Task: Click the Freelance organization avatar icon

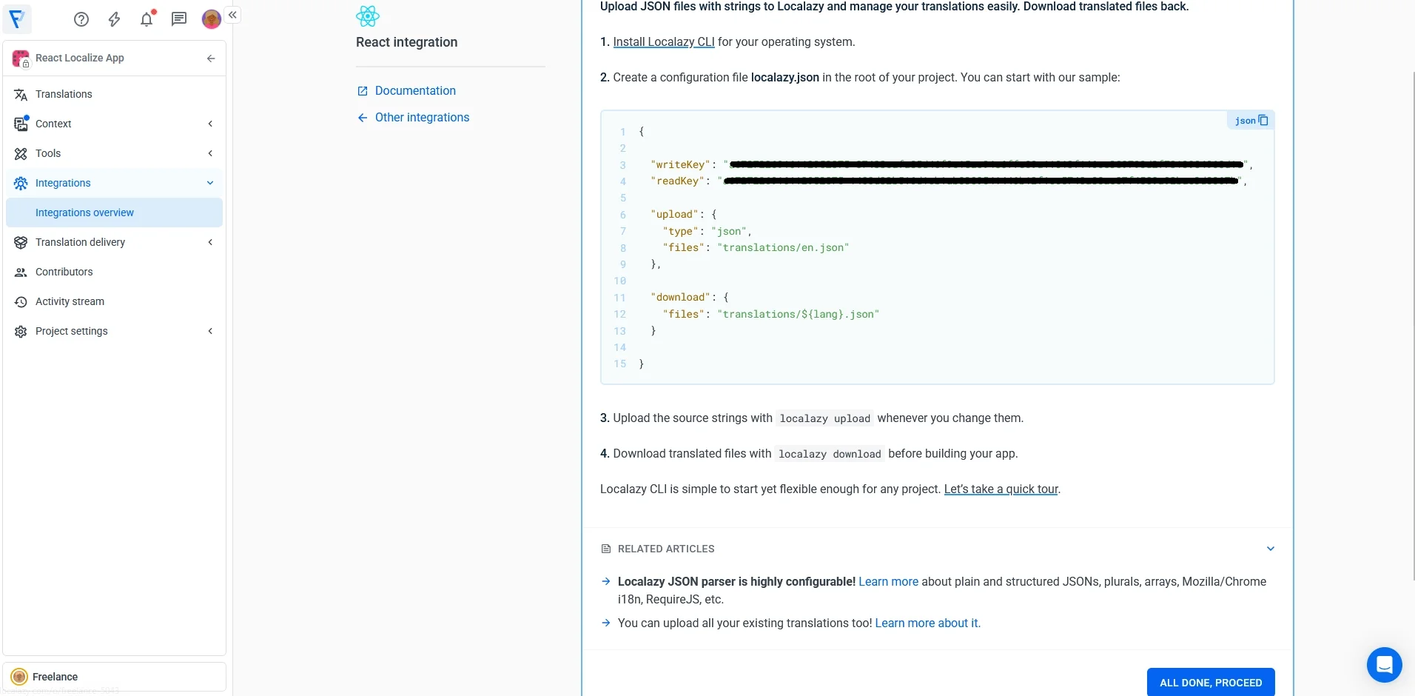Action: pyautogui.click(x=20, y=677)
